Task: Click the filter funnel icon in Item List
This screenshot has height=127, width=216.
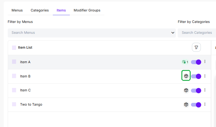Action: point(196,47)
